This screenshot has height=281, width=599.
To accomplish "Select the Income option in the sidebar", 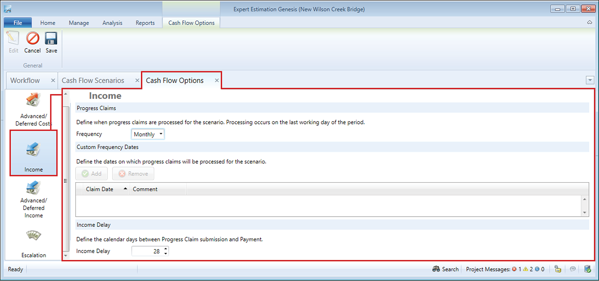I will [34, 153].
